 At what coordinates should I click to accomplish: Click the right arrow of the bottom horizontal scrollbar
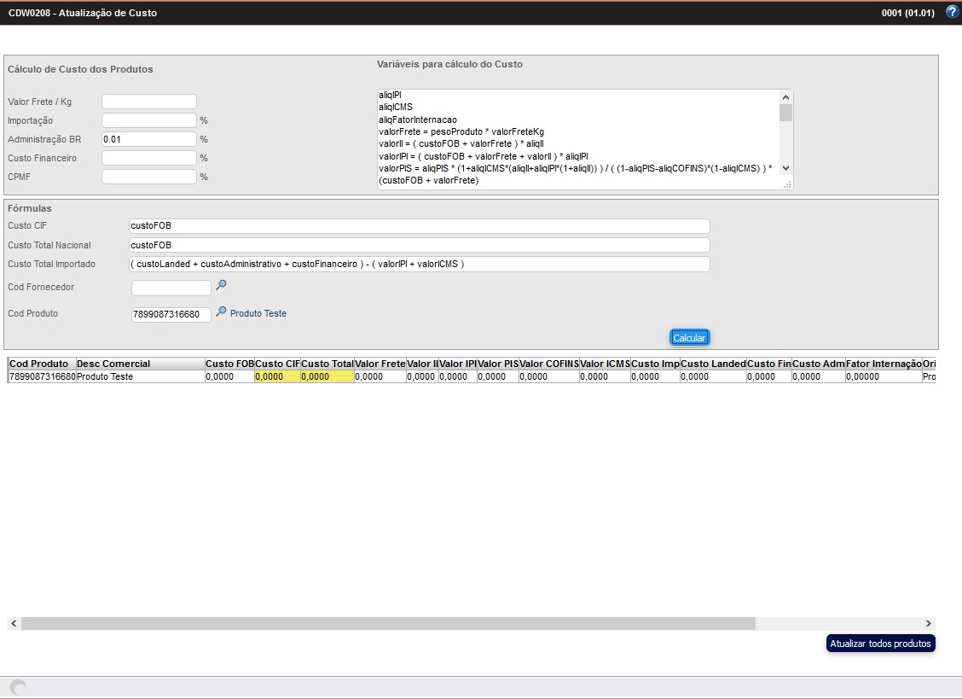(930, 625)
